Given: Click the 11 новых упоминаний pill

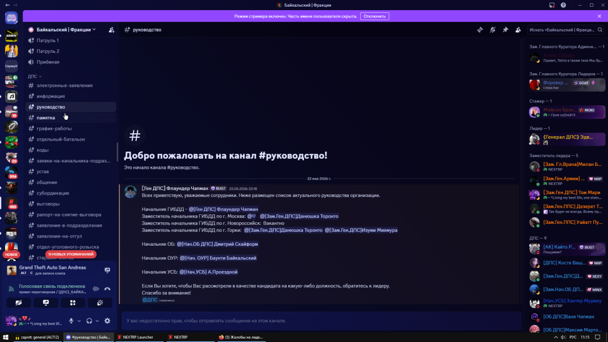Looking at the screenshot, I should pos(71,254).
